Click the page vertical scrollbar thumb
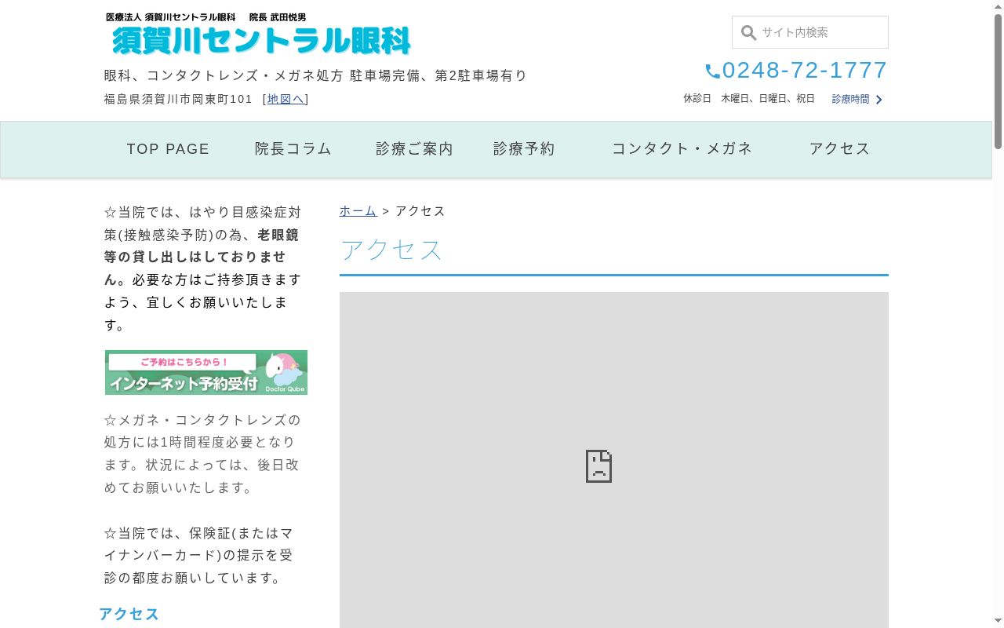Image resolution: width=1004 pixels, height=628 pixels. (x=998, y=81)
